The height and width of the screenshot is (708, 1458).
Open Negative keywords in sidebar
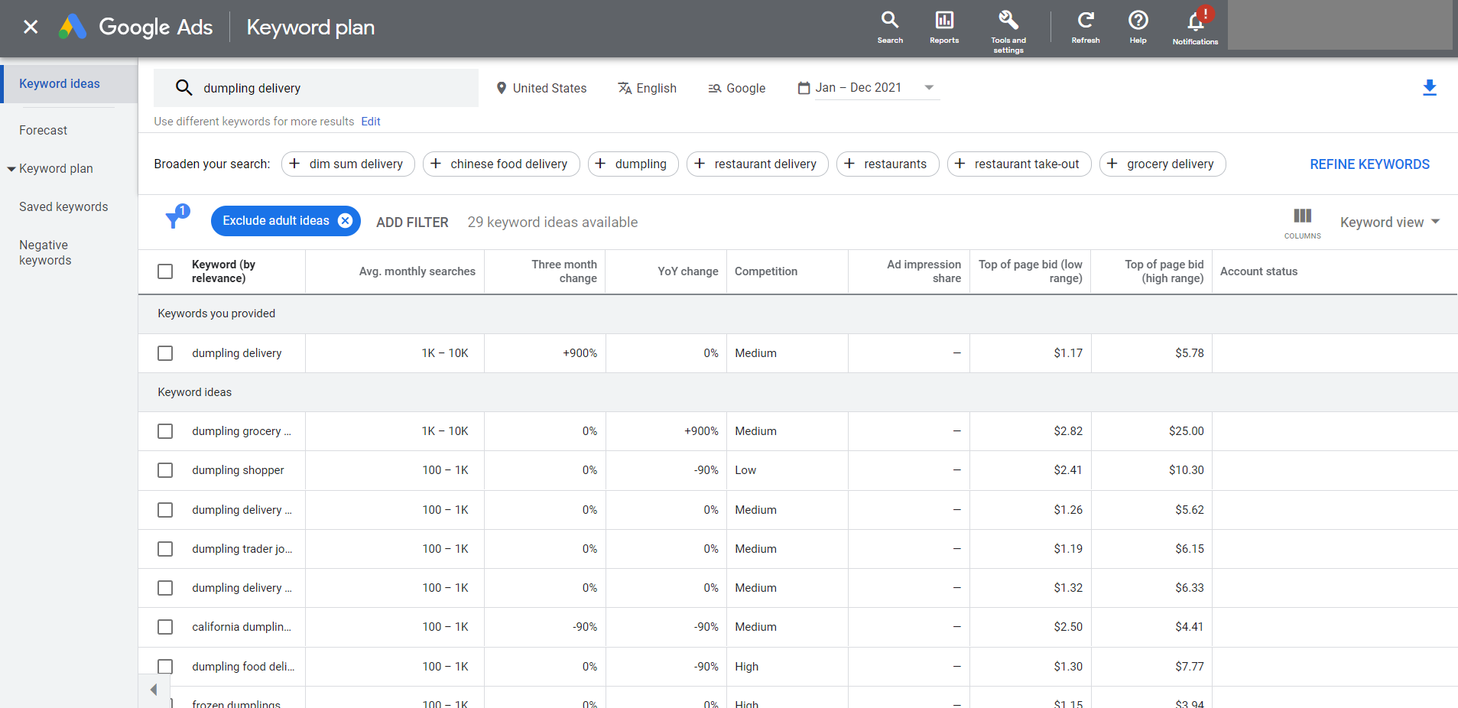click(45, 253)
